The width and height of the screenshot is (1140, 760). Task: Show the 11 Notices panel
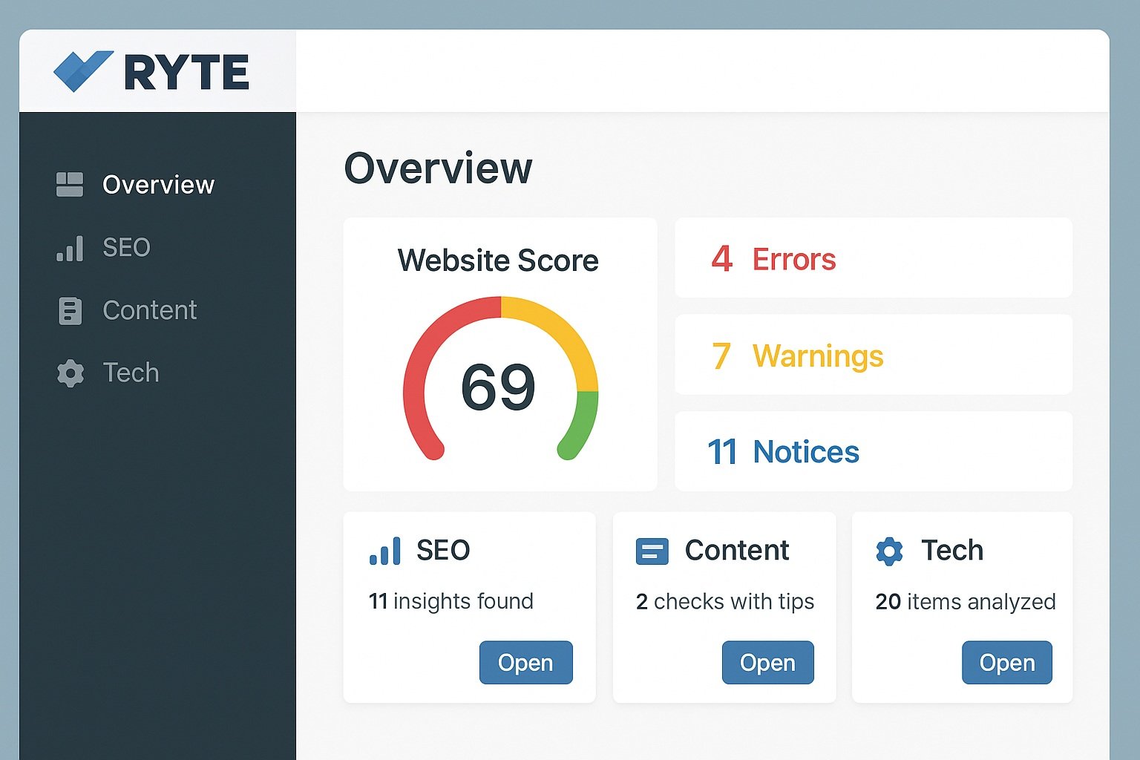[x=873, y=452]
